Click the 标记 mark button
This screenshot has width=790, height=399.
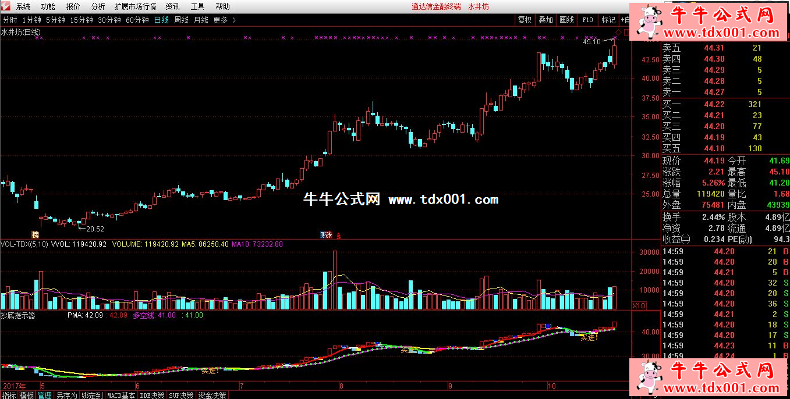point(608,20)
